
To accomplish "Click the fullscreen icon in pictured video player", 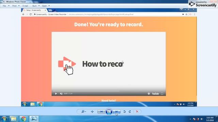I will click(x=162, y=94).
